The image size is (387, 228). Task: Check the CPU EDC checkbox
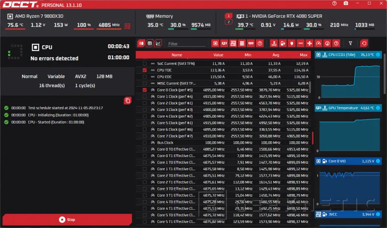(145, 77)
